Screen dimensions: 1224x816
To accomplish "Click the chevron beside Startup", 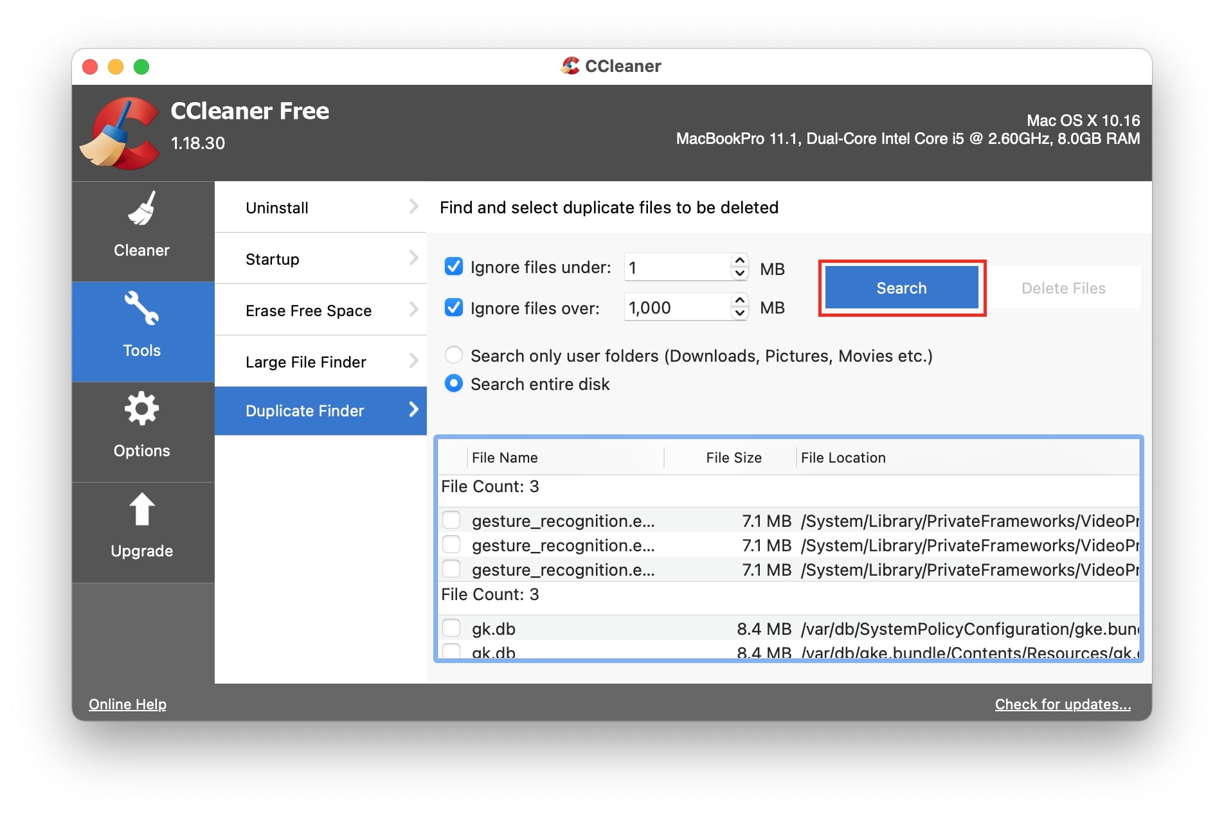I will pos(413,258).
